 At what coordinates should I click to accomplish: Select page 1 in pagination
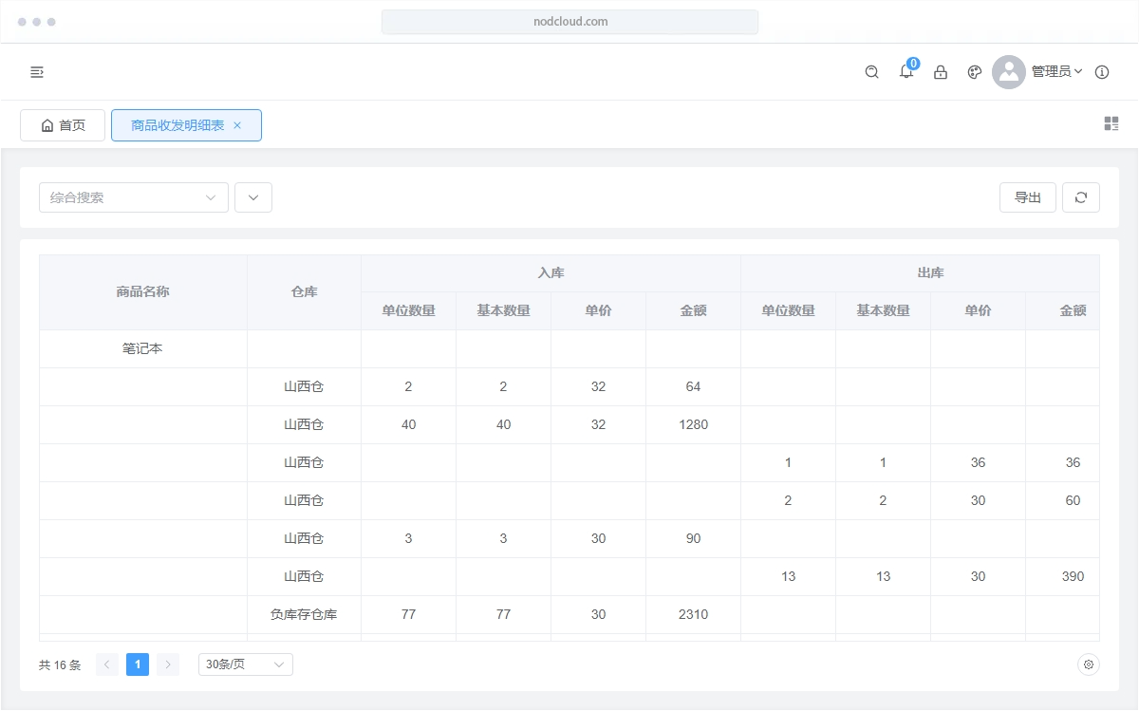point(138,664)
